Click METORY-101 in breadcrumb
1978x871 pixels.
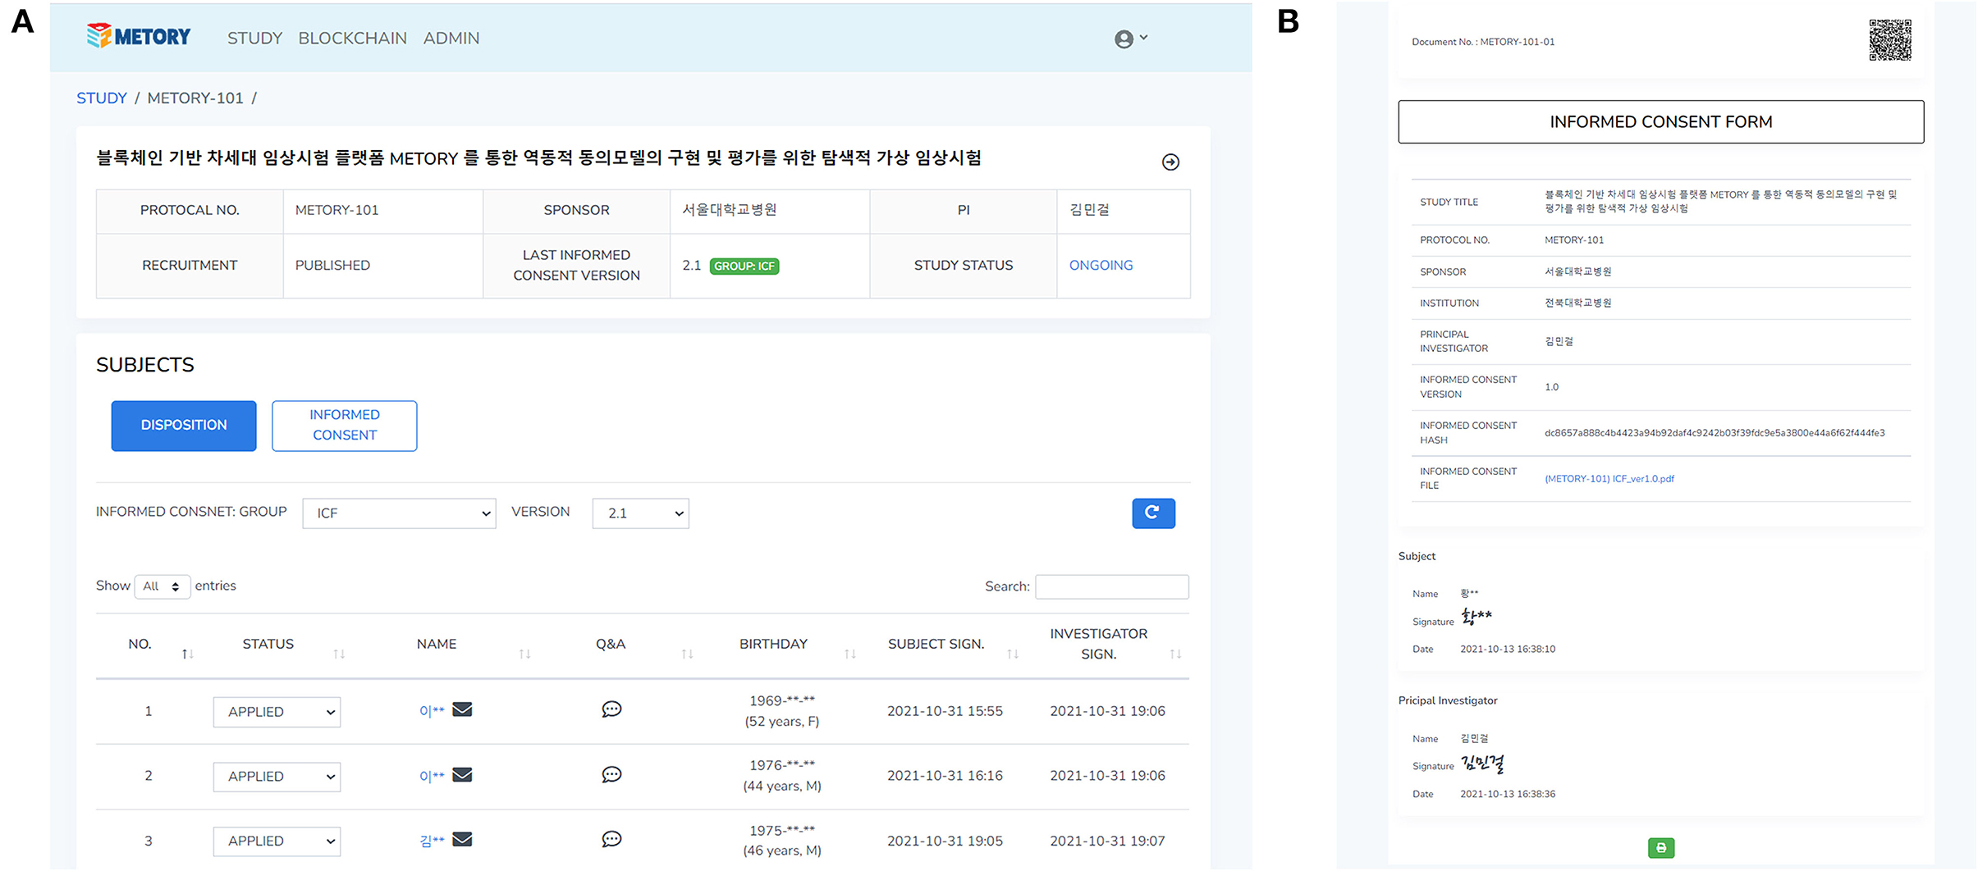tap(195, 98)
